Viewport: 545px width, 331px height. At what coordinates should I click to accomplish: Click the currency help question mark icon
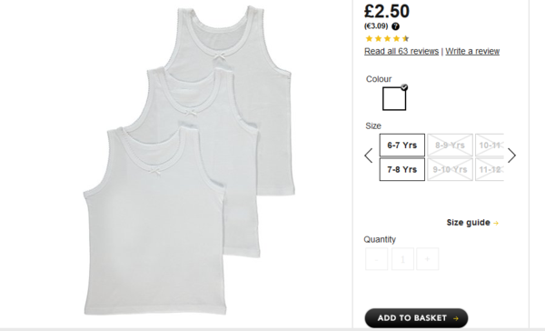395,26
